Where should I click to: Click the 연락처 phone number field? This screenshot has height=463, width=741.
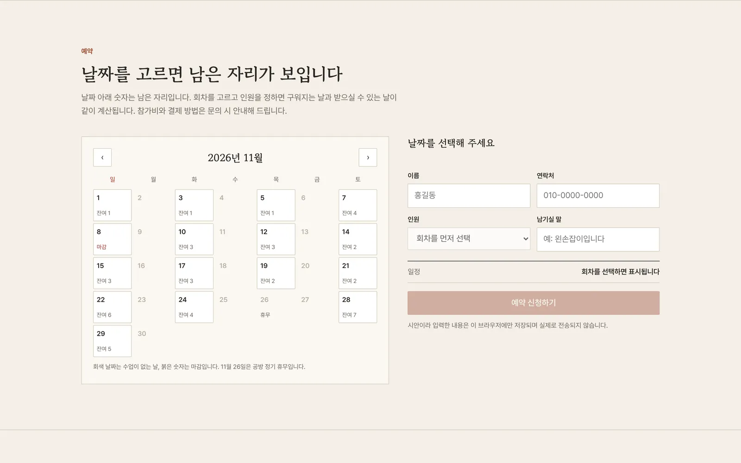coord(598,195)
